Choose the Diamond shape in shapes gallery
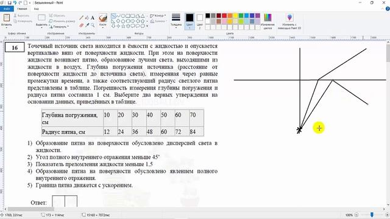 pyautogui.click(x=118, y=21)
